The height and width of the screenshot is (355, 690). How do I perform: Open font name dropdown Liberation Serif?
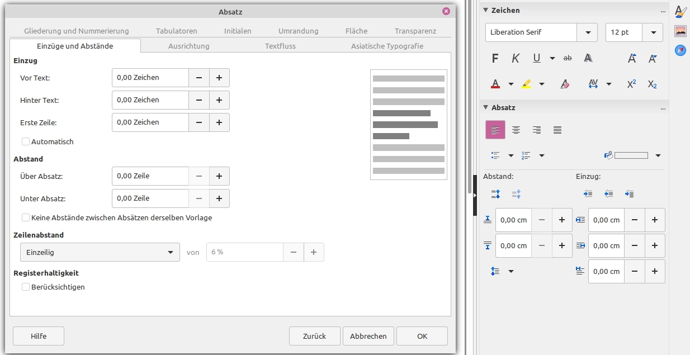pos(587,32)
